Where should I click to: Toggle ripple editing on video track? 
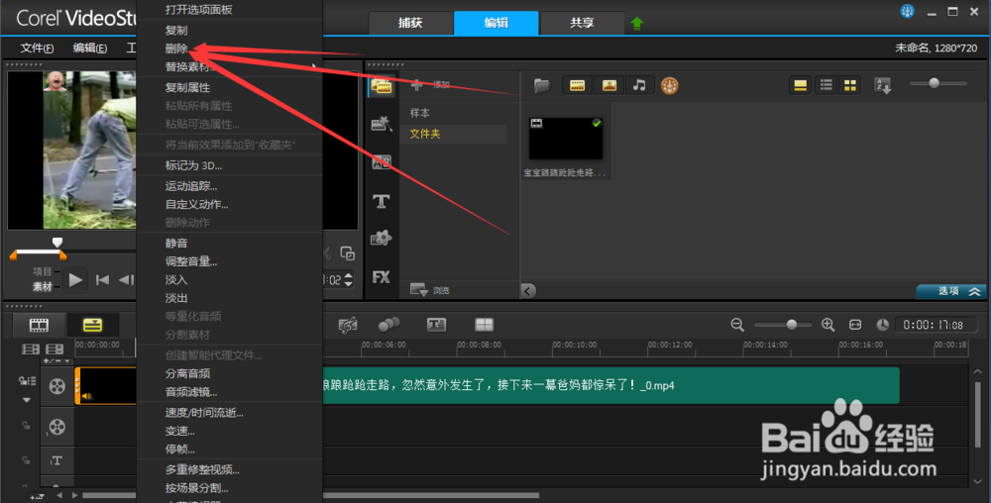pos(27,380)
